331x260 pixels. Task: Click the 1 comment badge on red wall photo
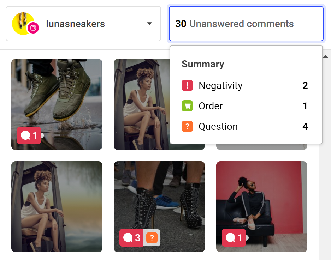click(x=234, y=238)
